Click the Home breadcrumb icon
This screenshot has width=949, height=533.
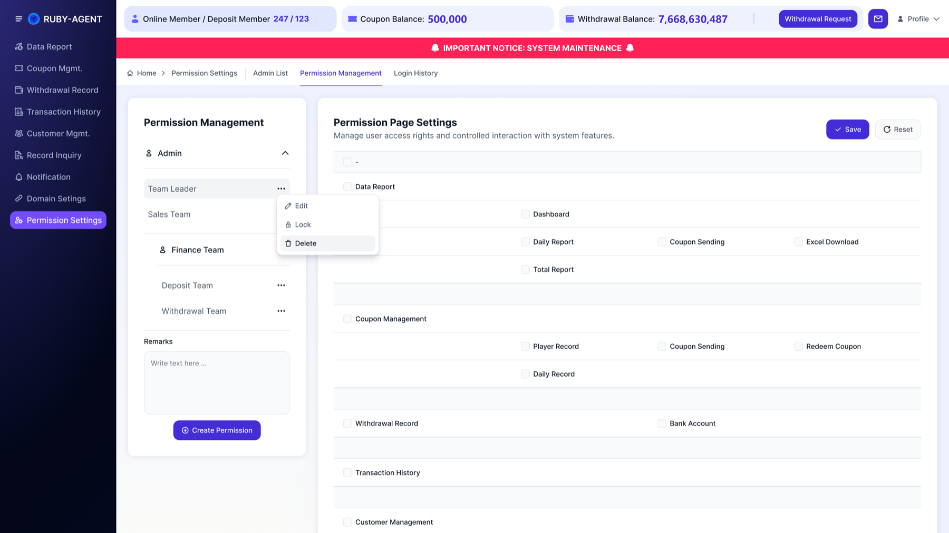click(x=130, y=73)
